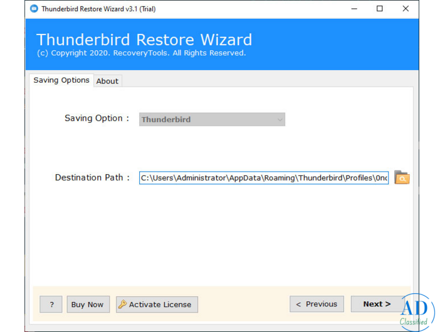Click the folder browse icon beside Destination Path
This screenshot has height=332, width=445.
click(402, 178)
